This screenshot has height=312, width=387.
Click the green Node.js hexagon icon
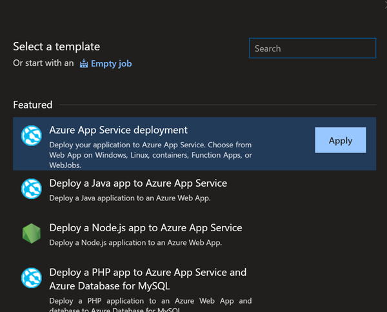(x=31, y=233)
